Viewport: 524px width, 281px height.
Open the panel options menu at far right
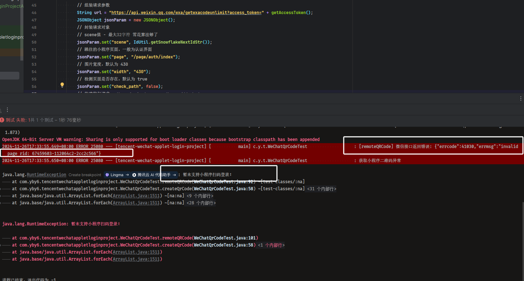(x=521, y=99)
